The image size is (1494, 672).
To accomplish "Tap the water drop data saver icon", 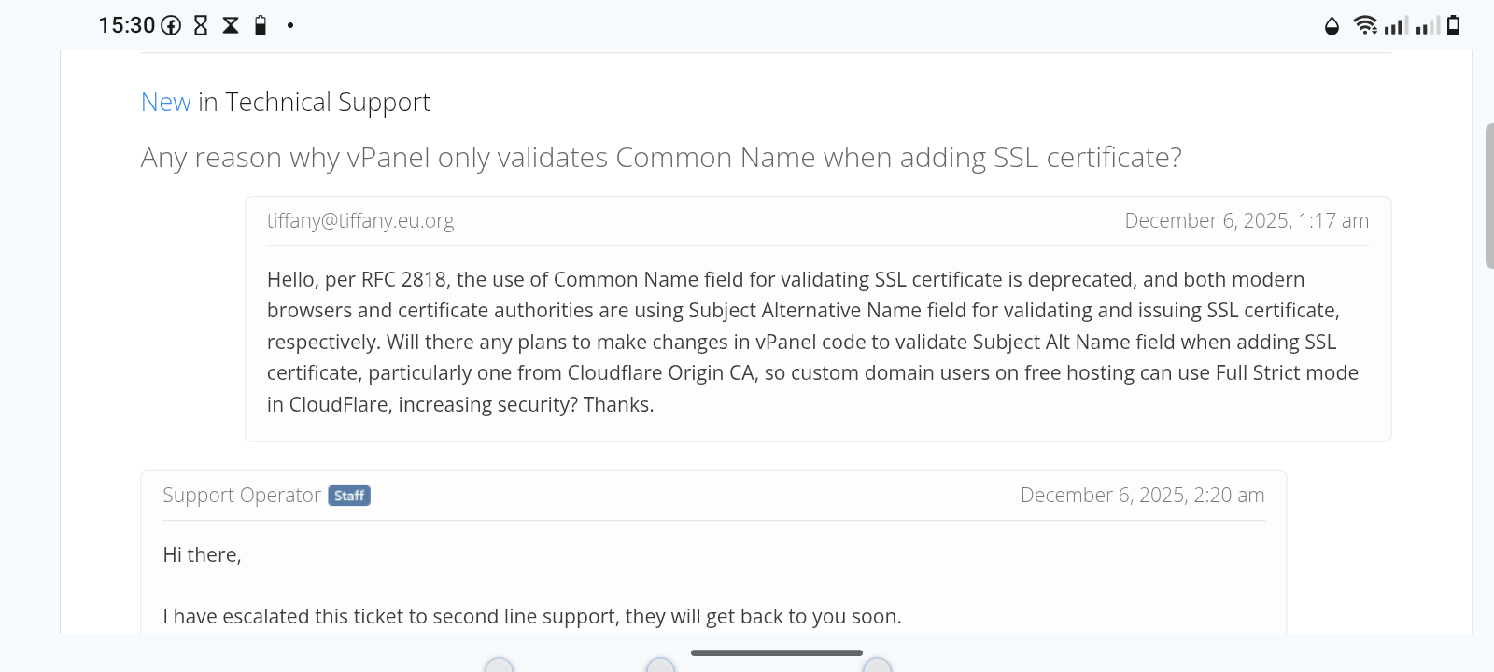I will [1332, 26].
